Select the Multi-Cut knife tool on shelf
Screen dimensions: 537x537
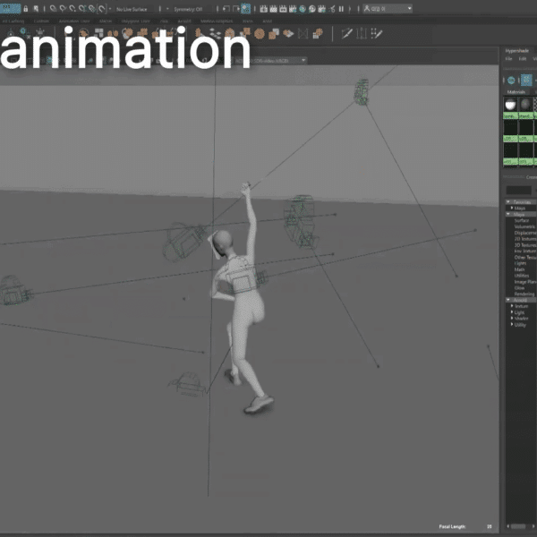(347, 33)
